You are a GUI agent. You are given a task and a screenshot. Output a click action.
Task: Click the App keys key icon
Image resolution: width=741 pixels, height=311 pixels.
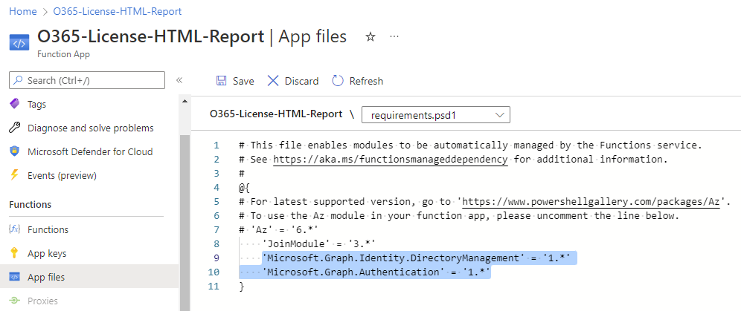click(x=15, y=253)
